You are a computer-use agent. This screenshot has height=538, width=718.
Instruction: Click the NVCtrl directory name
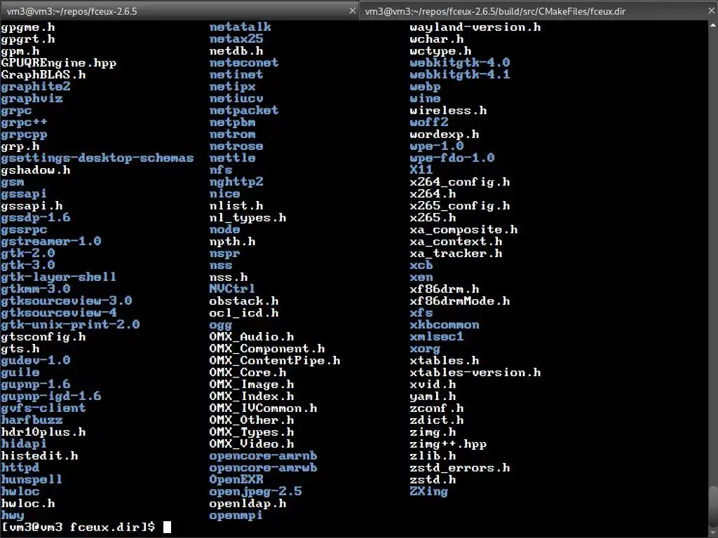click(232, 289)
